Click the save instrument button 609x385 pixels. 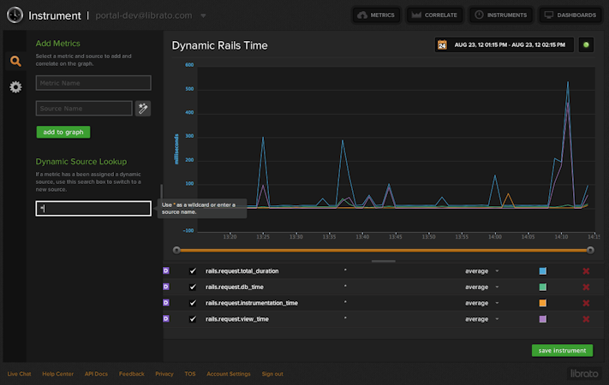(x=561, y=351)
